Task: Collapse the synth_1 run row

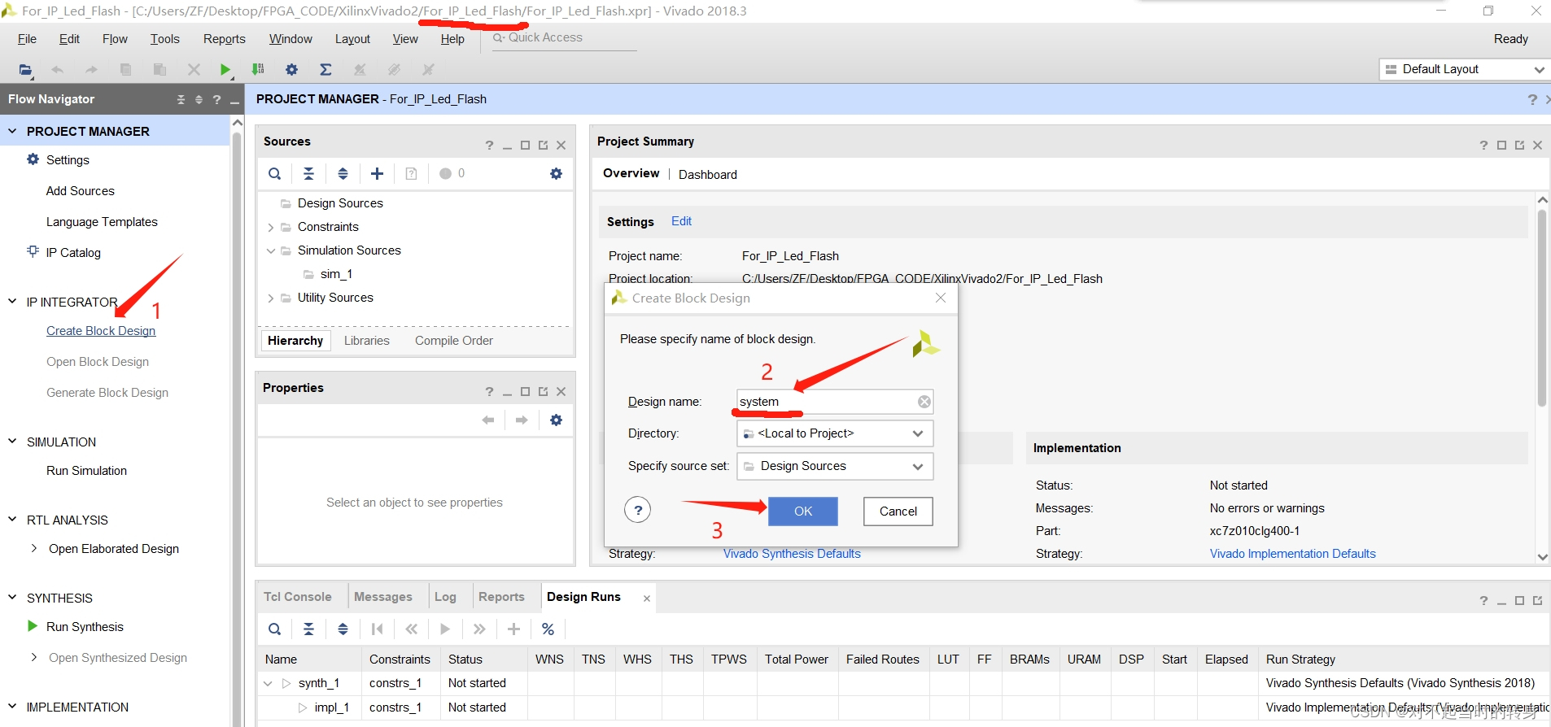Action: pos(268,683)
